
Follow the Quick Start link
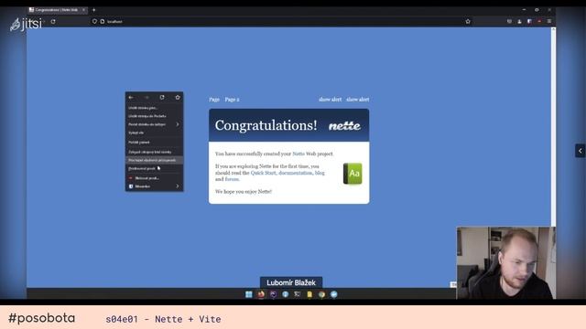[264, 173]
